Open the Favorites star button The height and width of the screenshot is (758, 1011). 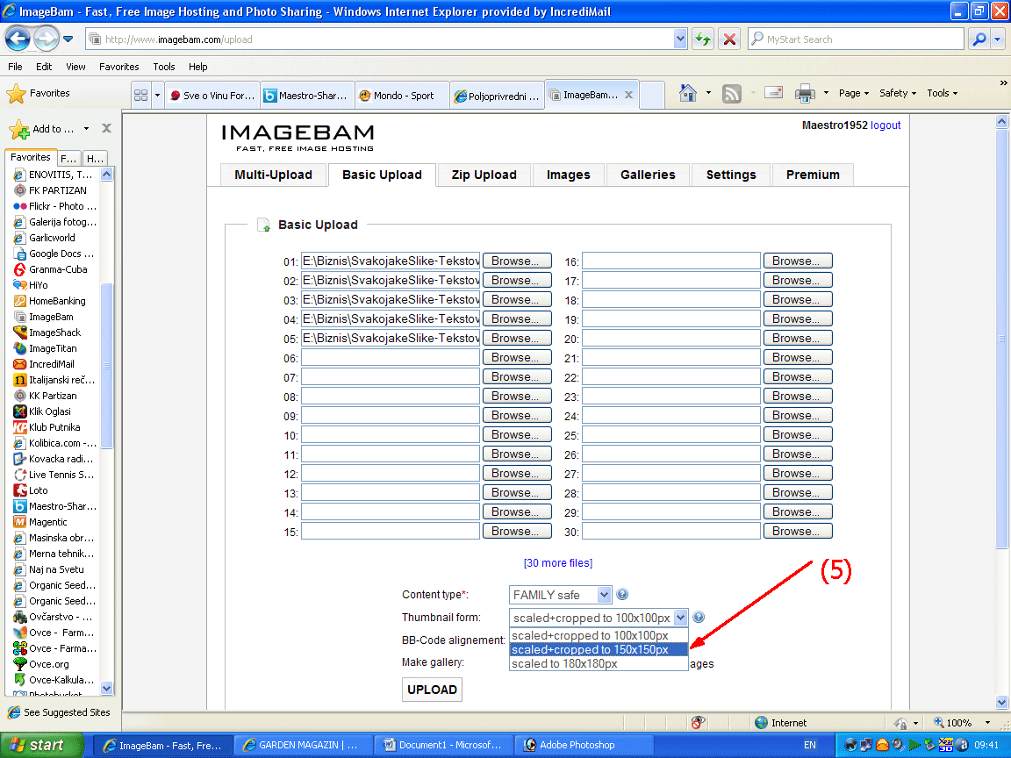pos(38,94)
